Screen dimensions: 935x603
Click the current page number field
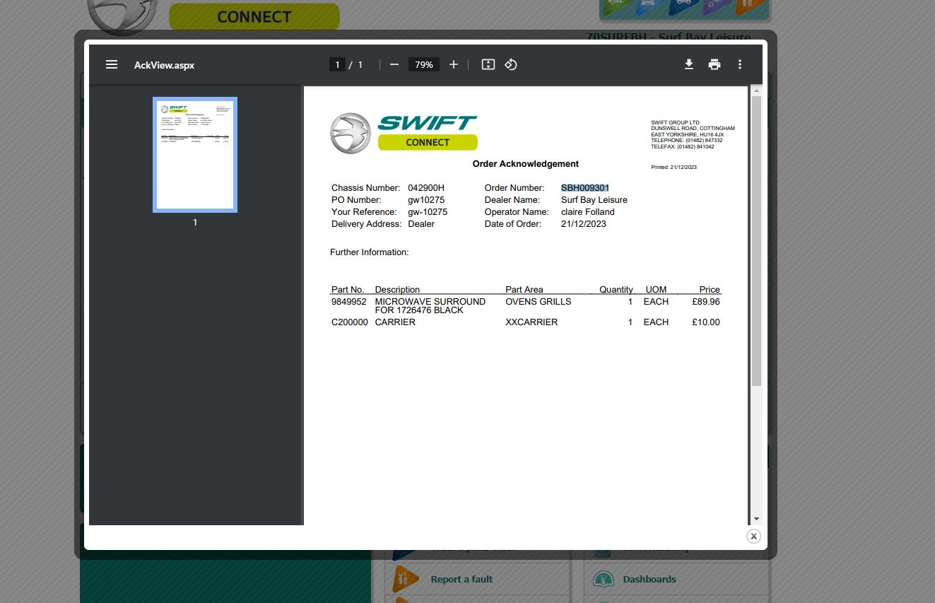[x=337, y=64]
